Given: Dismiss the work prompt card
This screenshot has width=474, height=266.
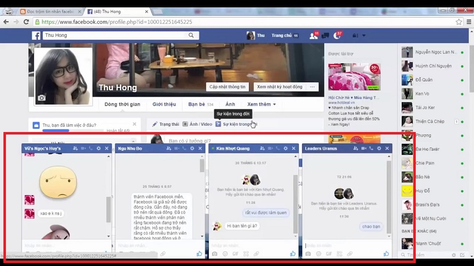Looking at the screenshot, I should (134, 124).
